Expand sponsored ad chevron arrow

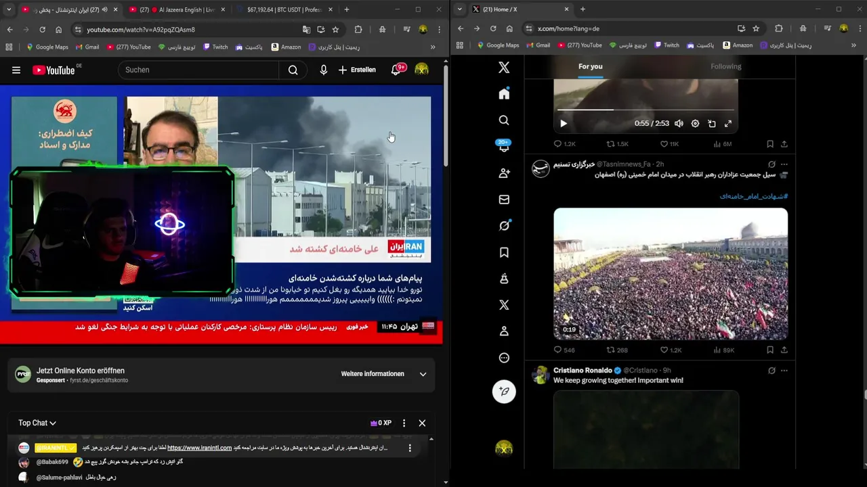[423, 374]
